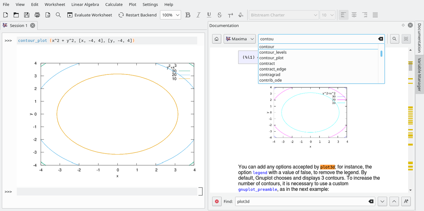Screen dimensions: 424x211
Task: Click the Find text field containing plot3d
Action: point(300,201)
